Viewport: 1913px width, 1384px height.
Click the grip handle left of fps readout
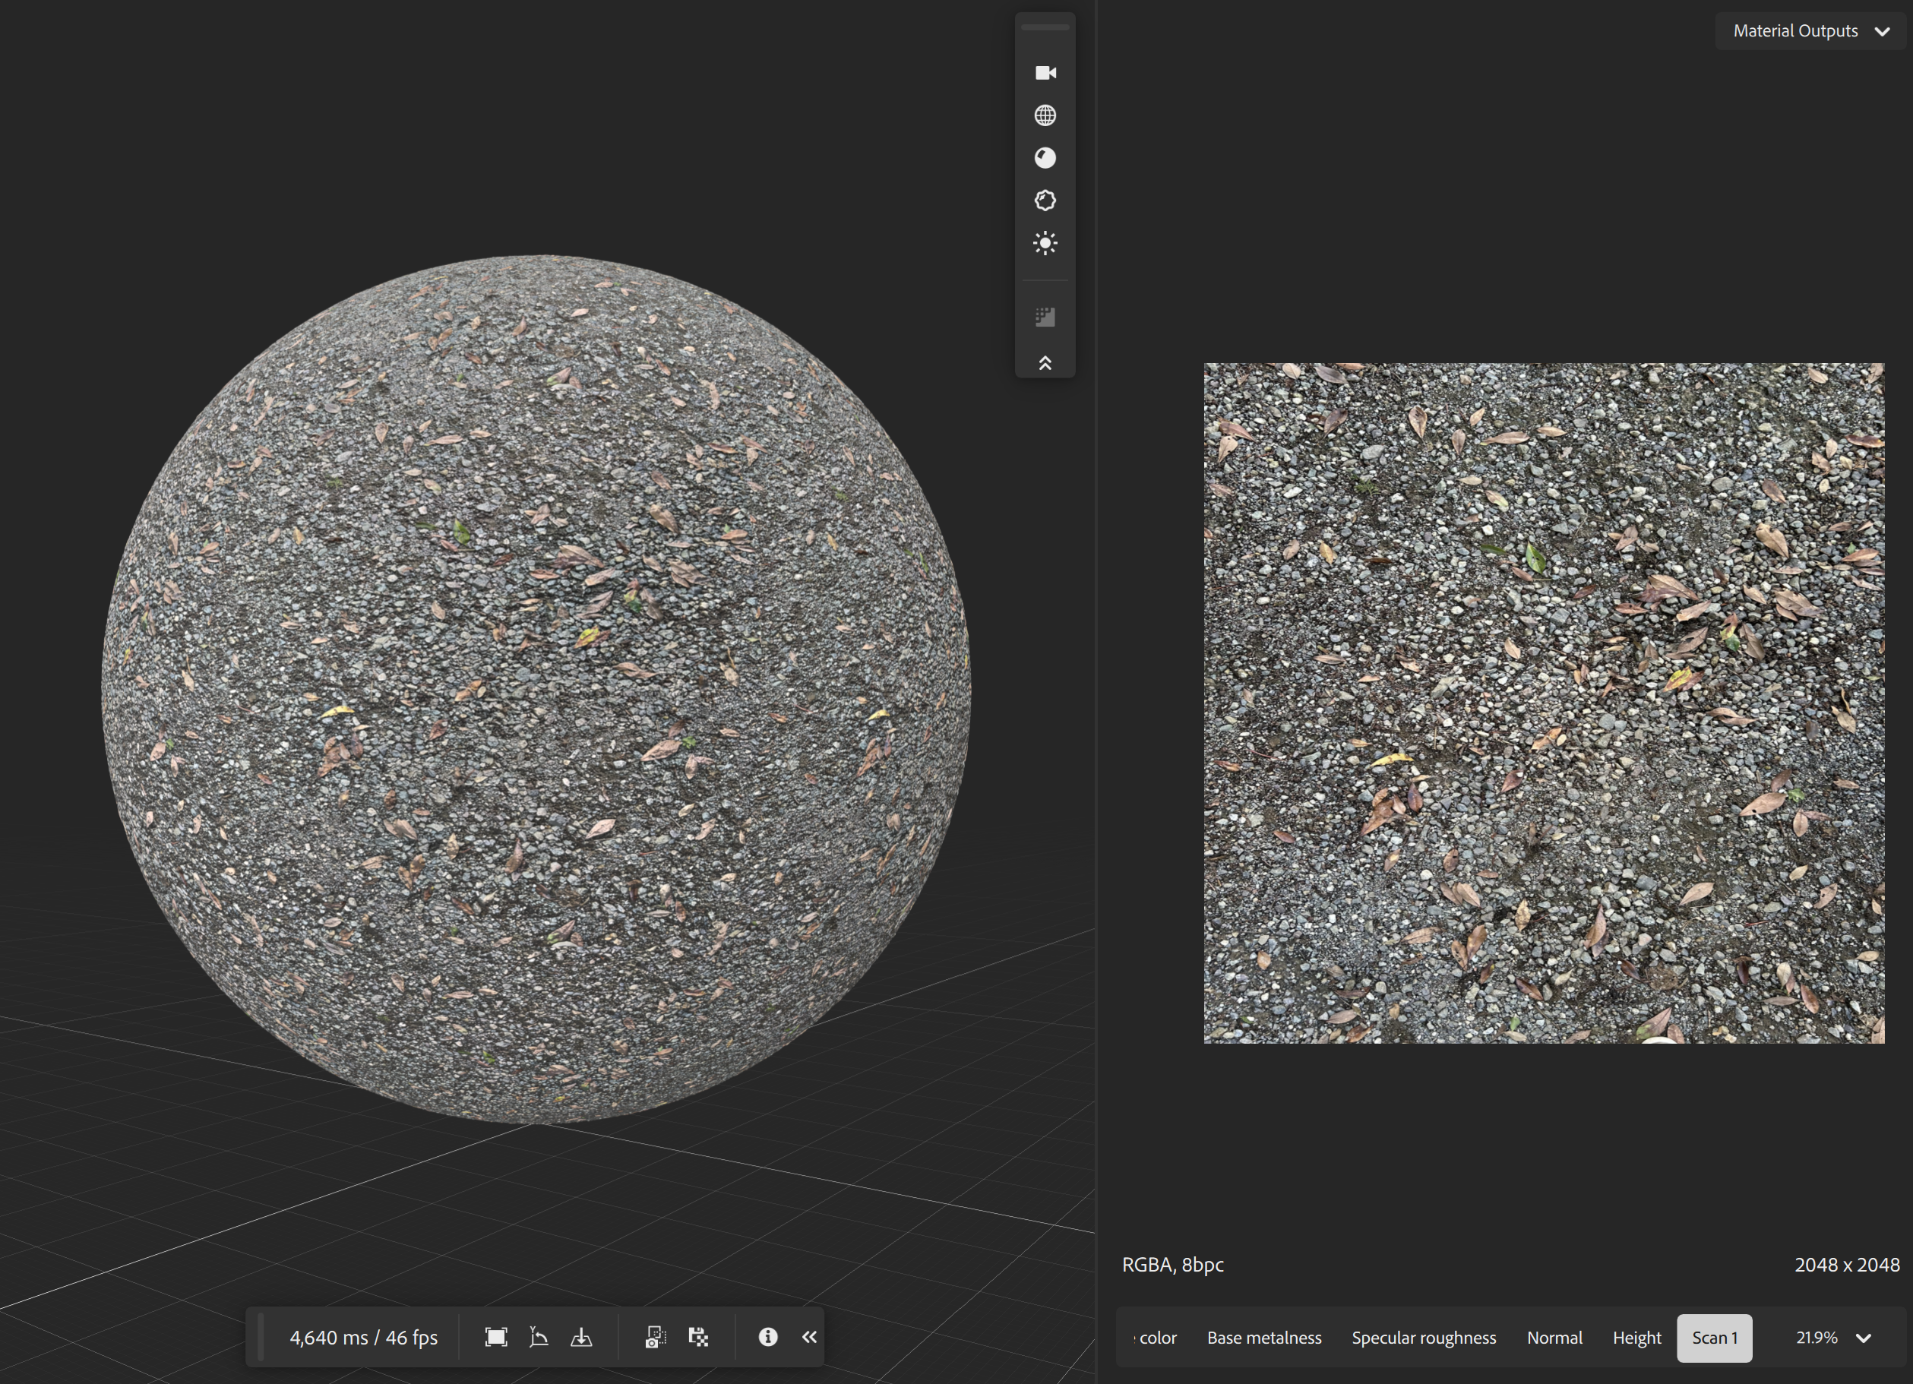coord(261,1337)
